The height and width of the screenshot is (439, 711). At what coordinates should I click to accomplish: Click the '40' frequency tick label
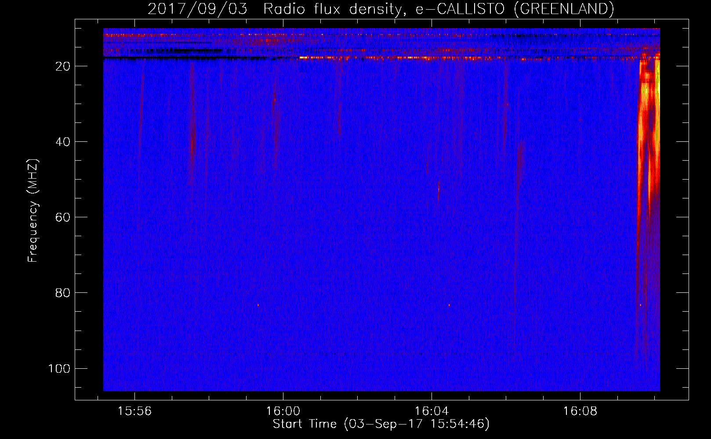coord(63,142)
